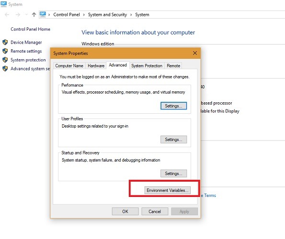Click 'System startup, system failure' description text

[x=111, y=160]
